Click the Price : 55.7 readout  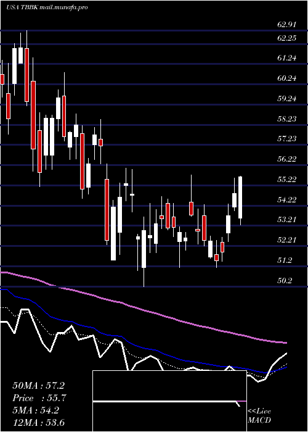(39, 398)
